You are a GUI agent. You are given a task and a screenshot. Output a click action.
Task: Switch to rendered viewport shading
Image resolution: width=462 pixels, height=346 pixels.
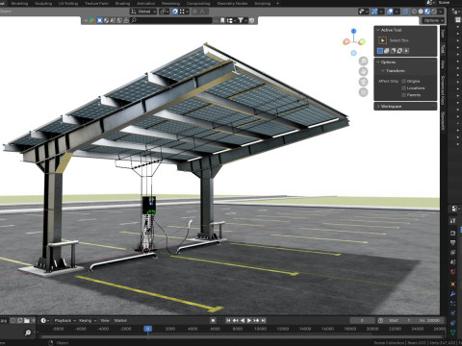click(434, 12)
